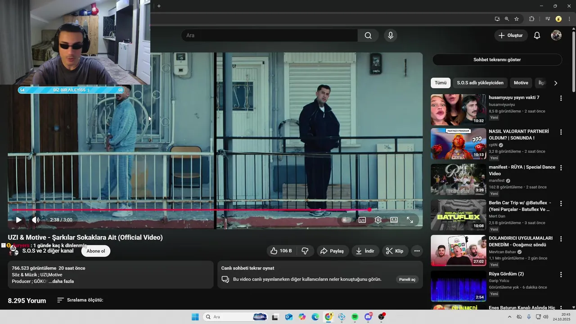Open Mevtcan Bahav channel link

click(x=503, y=252)
